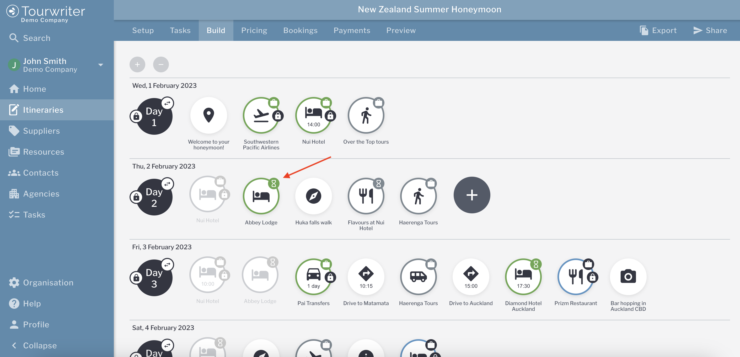Open the Drive to Matamata directions icon

pos(365,276)
